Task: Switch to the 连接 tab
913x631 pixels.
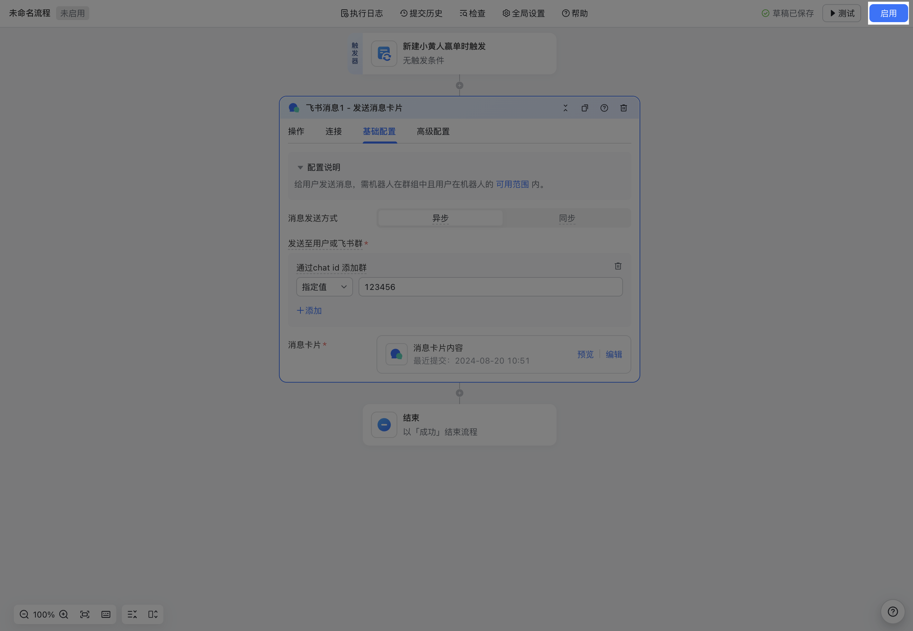Action: [334, 132]
